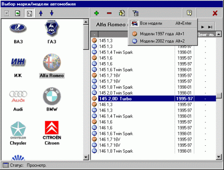Select the '145 1,6 Twin Spark' row
Screen dimensions: 224x170
[x=154, y=69]
